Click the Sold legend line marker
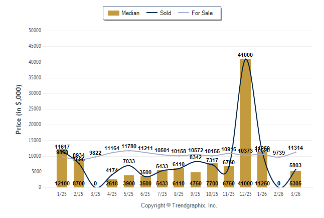 point(152,13)
